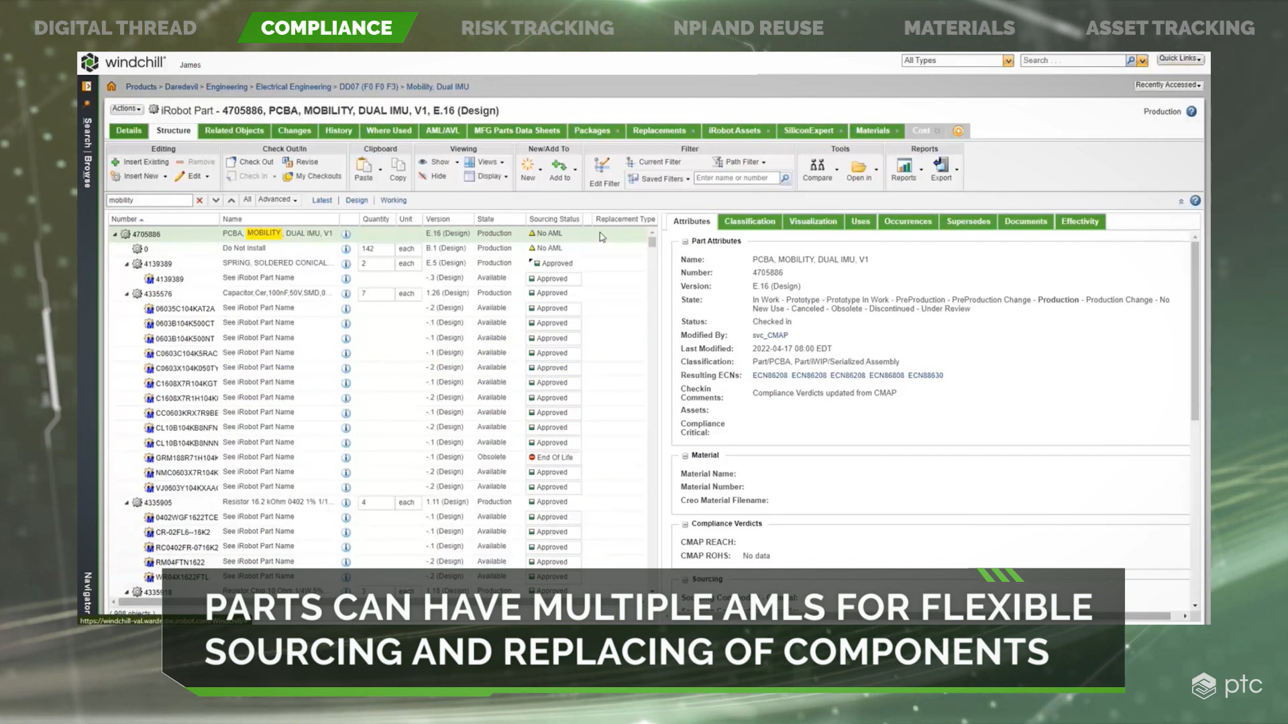Click the New starburst icon
Viewport: 1288px width, 724px height.
pyautogui.click(x=528, y=165)
